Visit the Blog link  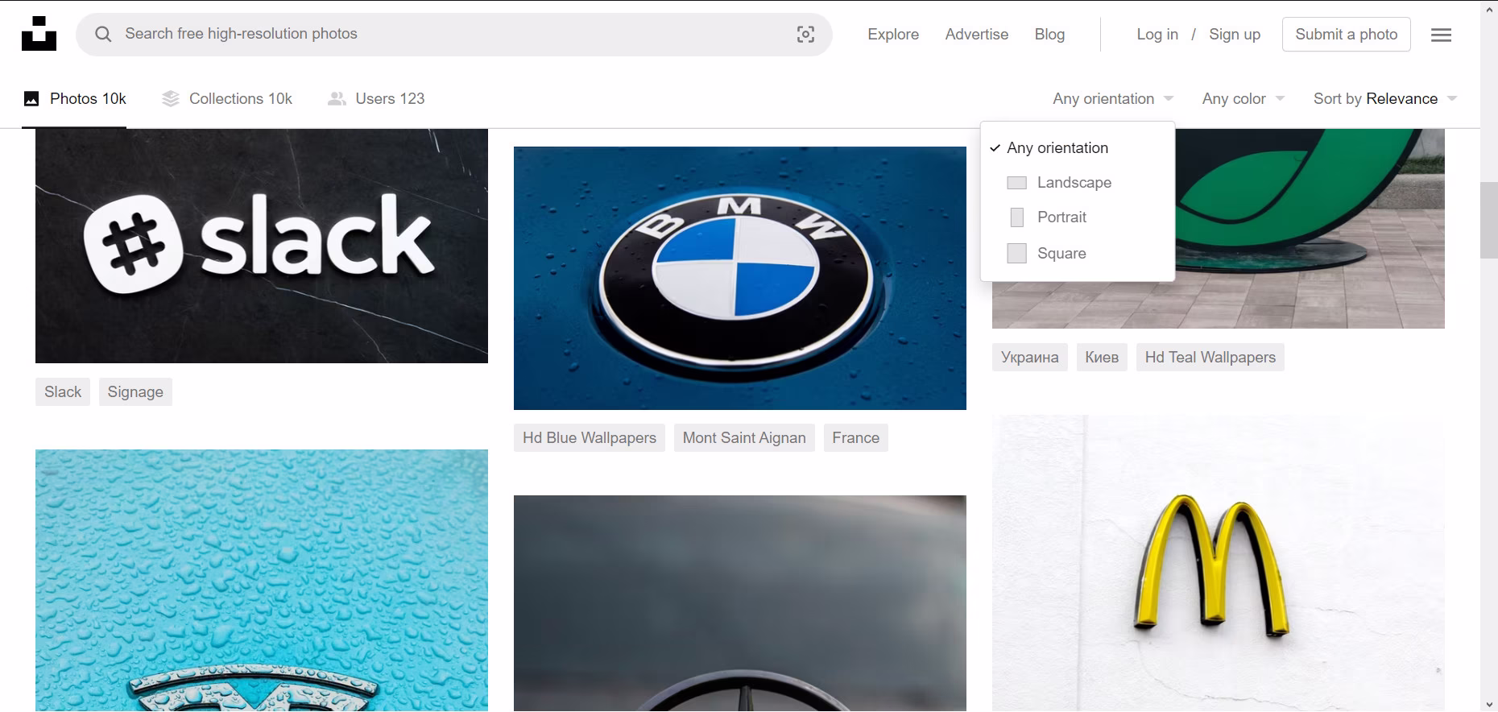coord(1049,35)
